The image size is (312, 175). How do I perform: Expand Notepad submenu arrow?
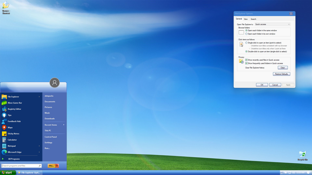click(x=39, y=146)
